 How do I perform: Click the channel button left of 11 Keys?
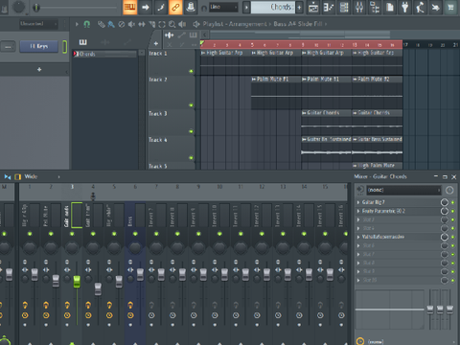[9, 47]
